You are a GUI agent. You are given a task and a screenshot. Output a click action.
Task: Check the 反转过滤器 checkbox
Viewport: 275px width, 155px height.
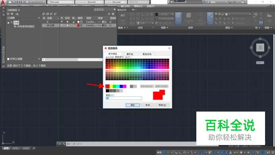pos(8,59)
